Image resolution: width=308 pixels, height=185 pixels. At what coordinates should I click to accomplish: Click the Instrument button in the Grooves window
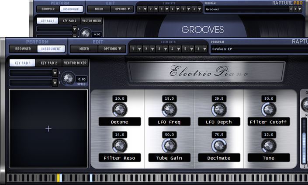point(71,9)
